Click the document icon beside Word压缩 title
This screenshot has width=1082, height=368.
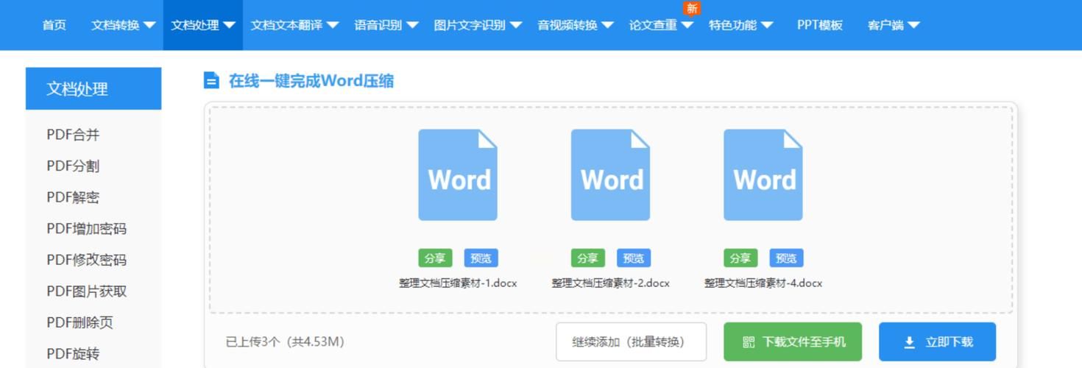[211, 80]
